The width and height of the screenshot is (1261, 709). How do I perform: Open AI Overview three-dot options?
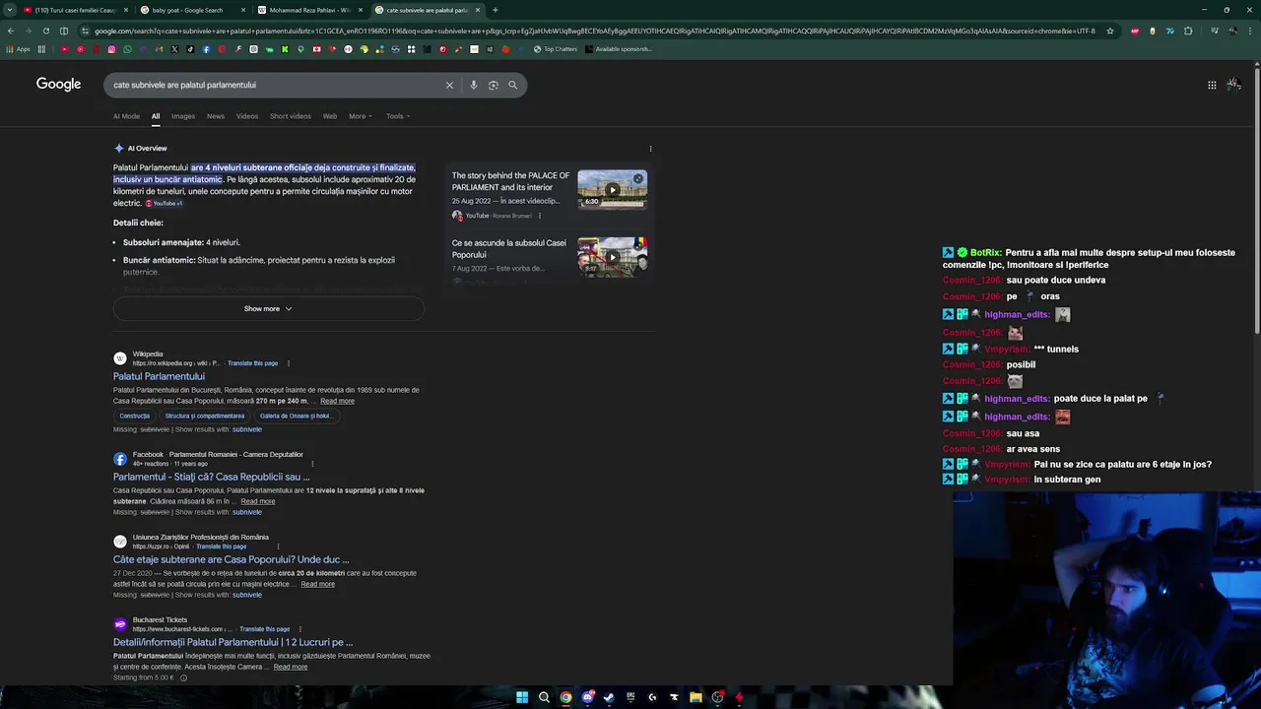650,149
